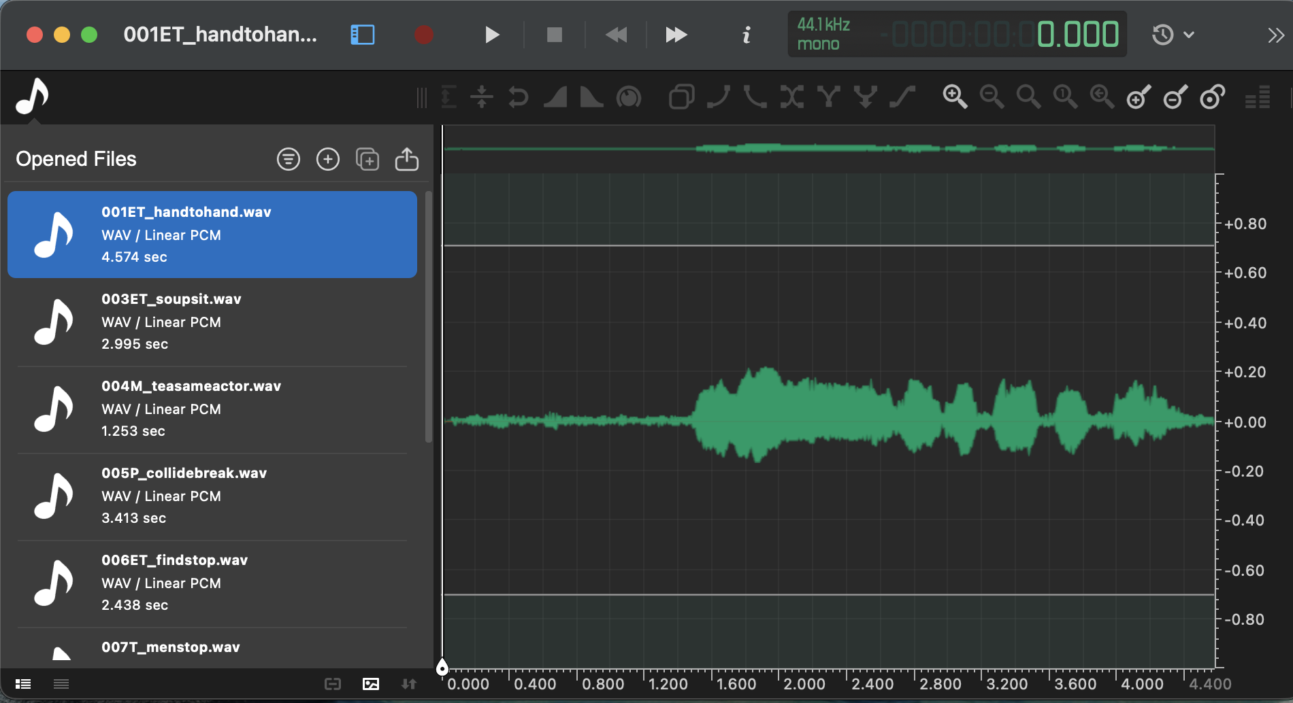The image size is (1293, 703).
Task: Select the crossfade tool
Action: [x=791, y=97]
